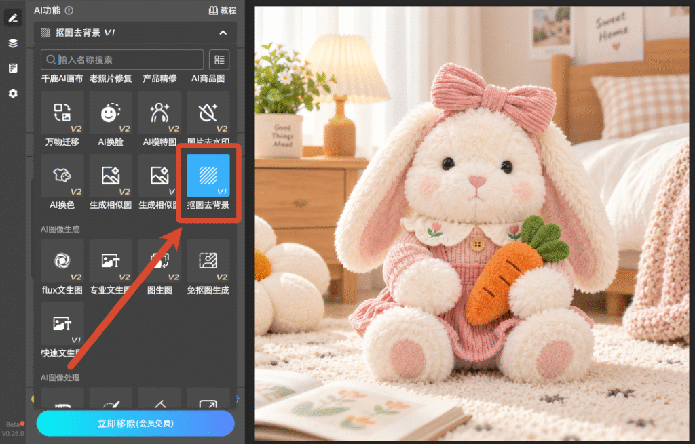
Task: Select the 图片去水印 tool icon
Action: click(208, 113)
